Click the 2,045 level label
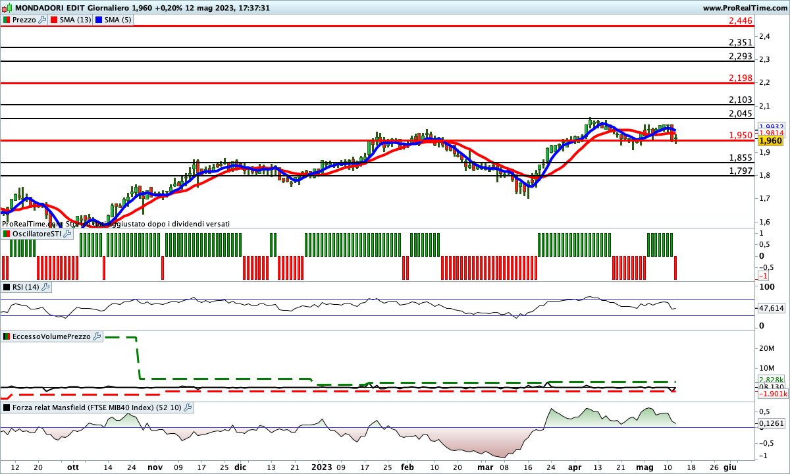The image size is (790, 474). [x=741, y=114]
